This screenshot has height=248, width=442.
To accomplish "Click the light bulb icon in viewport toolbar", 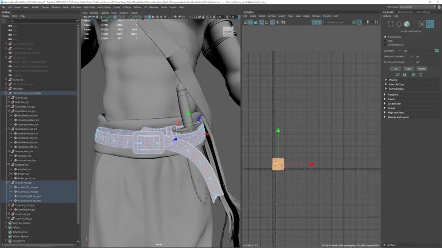I will click(165, 17).
